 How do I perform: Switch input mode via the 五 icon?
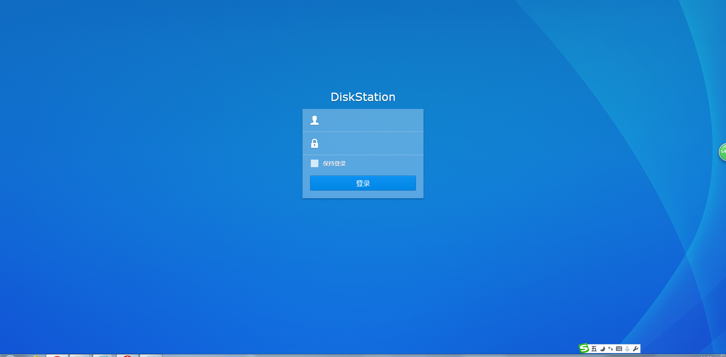point(594,349)
